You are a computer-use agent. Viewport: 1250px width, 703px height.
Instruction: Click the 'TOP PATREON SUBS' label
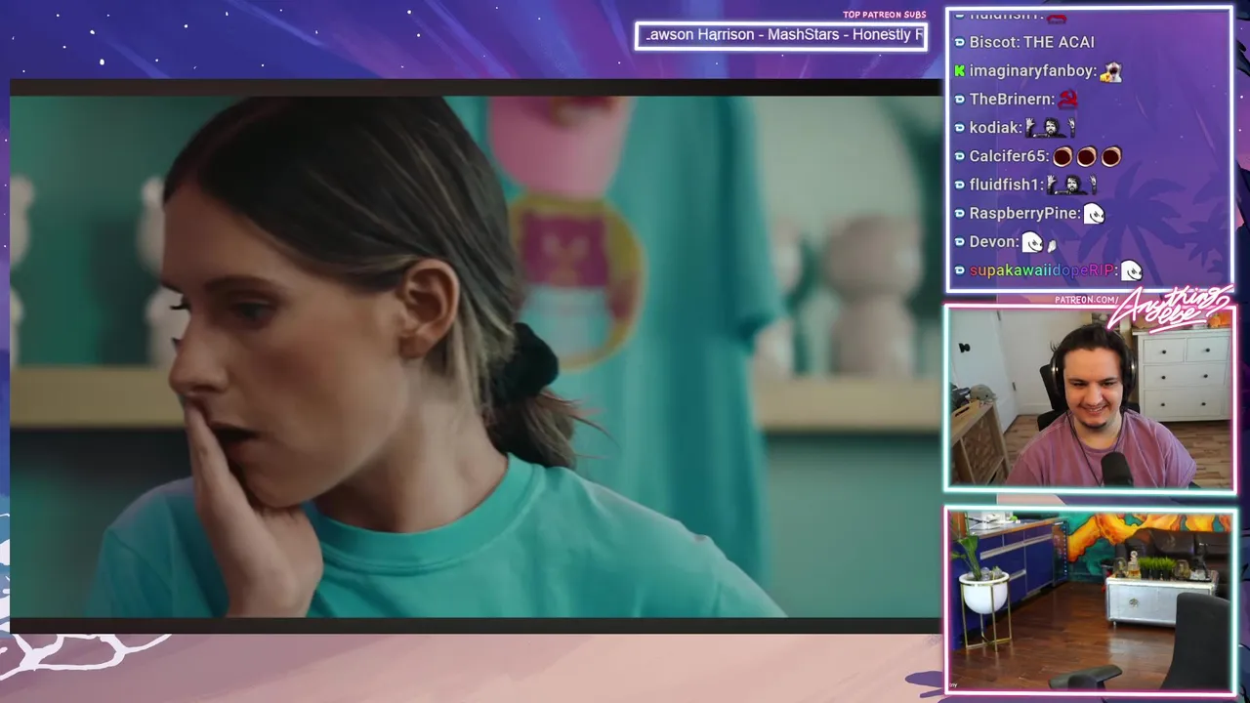point(885,15)
